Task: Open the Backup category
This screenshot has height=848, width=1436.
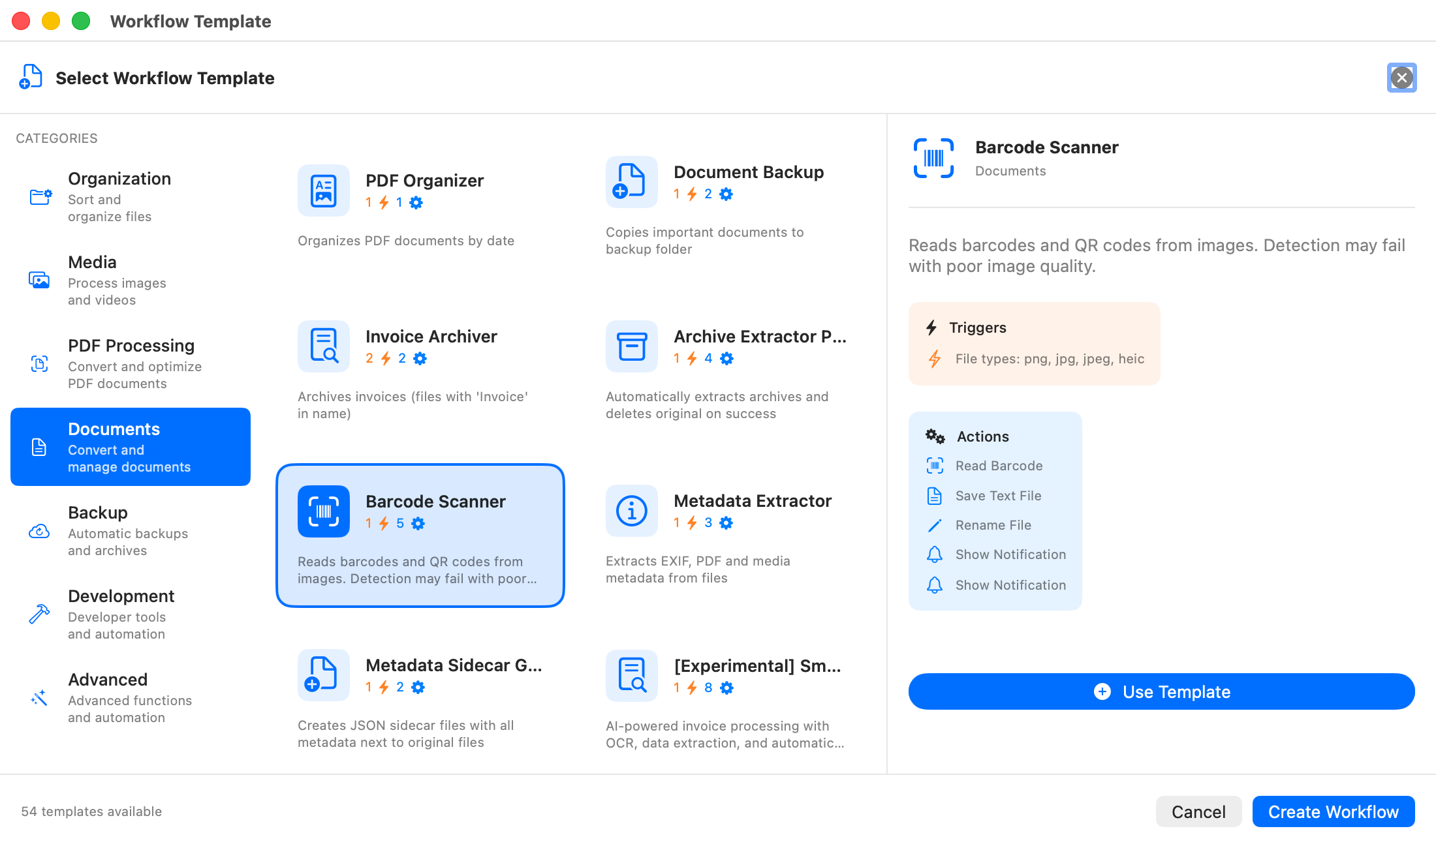Action: [x=131, y=530]
